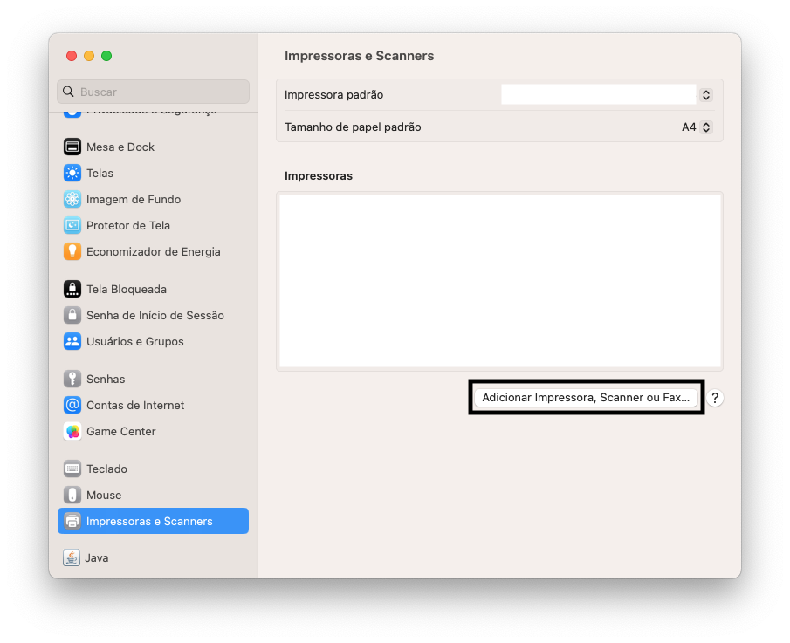Screen dimensions: 790x643
Task: Select Senha de Início de Sessão label
Action: tap(155, 315)
